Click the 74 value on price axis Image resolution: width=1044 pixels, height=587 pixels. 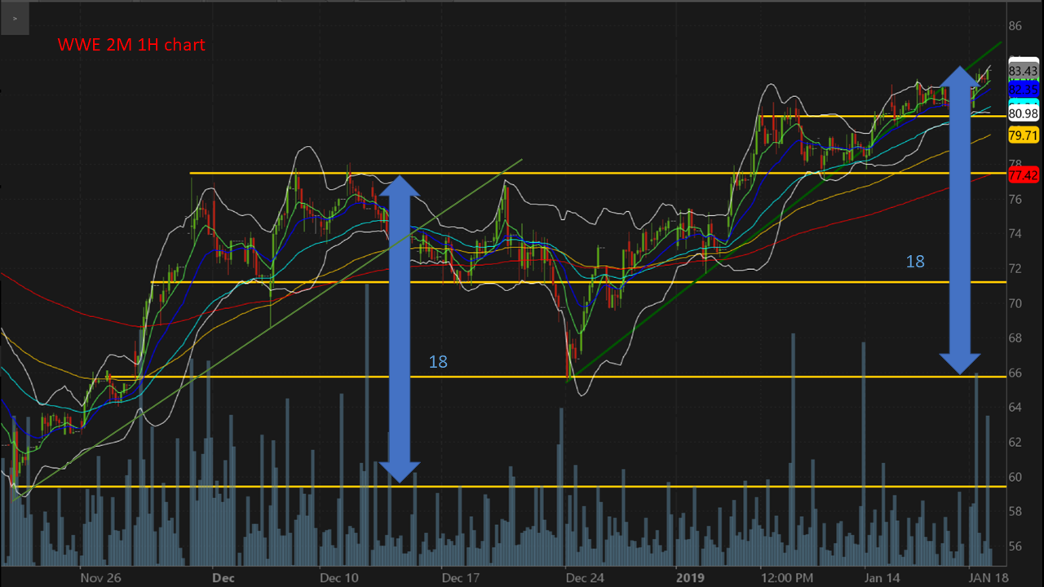pos(1015,234)
